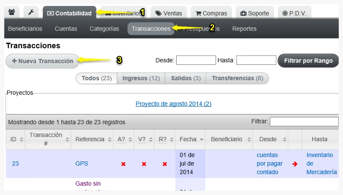Open Categorías submenu
This screenshot has width=343, height=195.
[104, 29]
